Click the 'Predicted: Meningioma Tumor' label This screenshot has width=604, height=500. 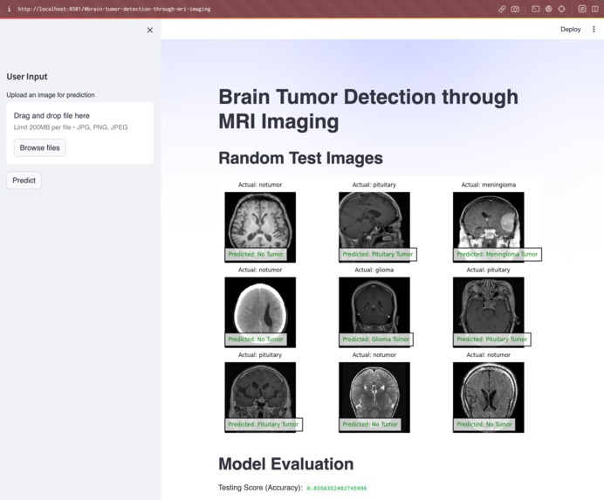click(497, 254)
